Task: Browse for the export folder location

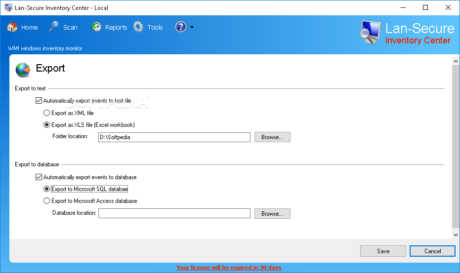Action: coord(272,137)
